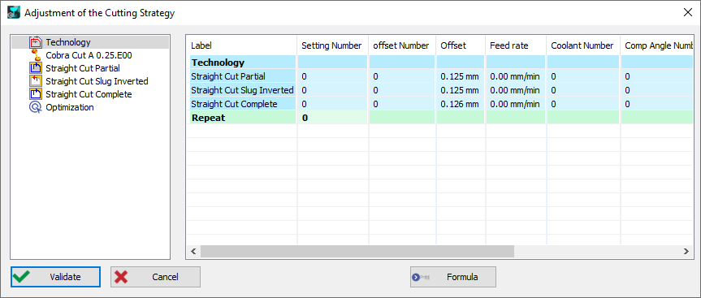Open the Optimization tree item

click(70, 107)
